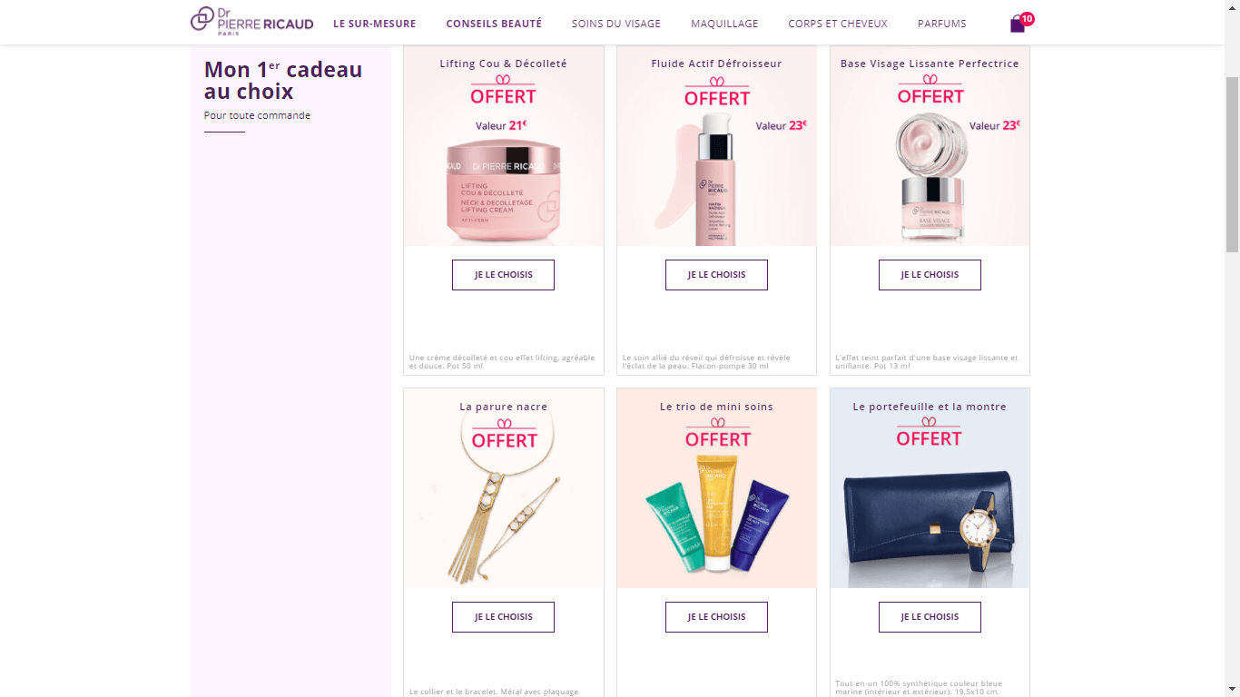Choose the Fluide Actif Défroisseur gift

coord(716,275)
